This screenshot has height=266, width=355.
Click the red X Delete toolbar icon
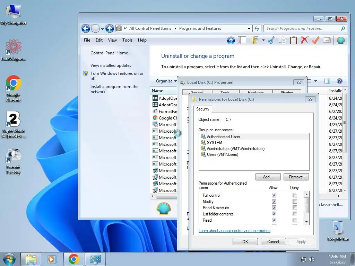[304, 40]
